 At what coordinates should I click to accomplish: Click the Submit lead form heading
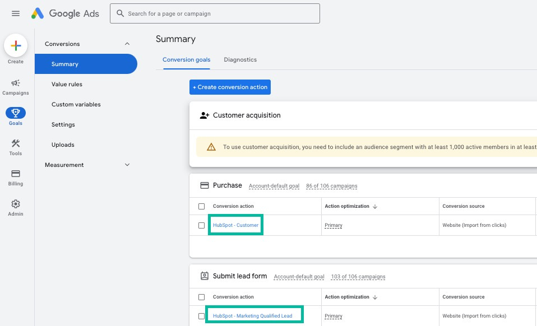coord(240,276)
